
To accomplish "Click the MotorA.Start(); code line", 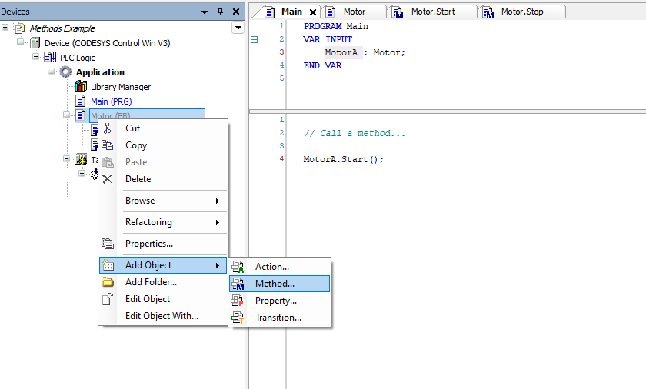I will pyautogui.click(x=343, y=159).
